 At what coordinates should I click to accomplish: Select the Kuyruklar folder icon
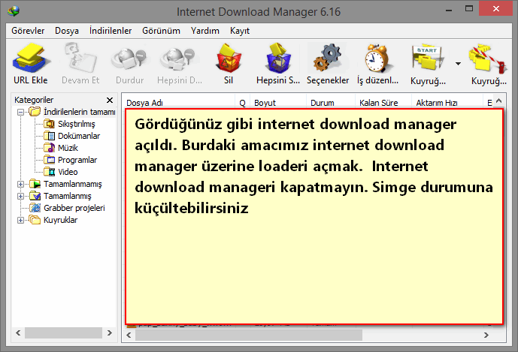pos(35,219)
